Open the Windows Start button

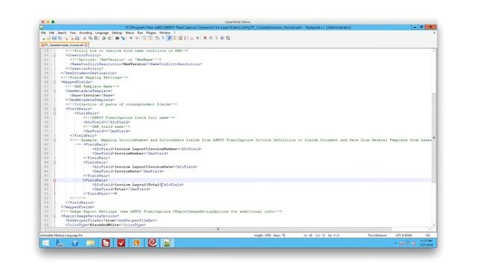pyautogui.click(x=45, y=243)
